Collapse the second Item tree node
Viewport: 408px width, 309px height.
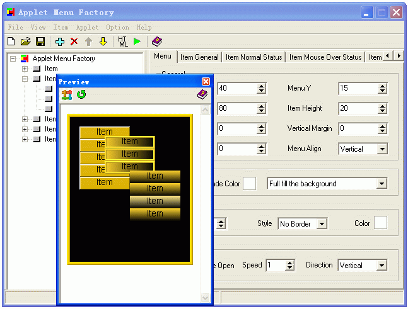25,79
